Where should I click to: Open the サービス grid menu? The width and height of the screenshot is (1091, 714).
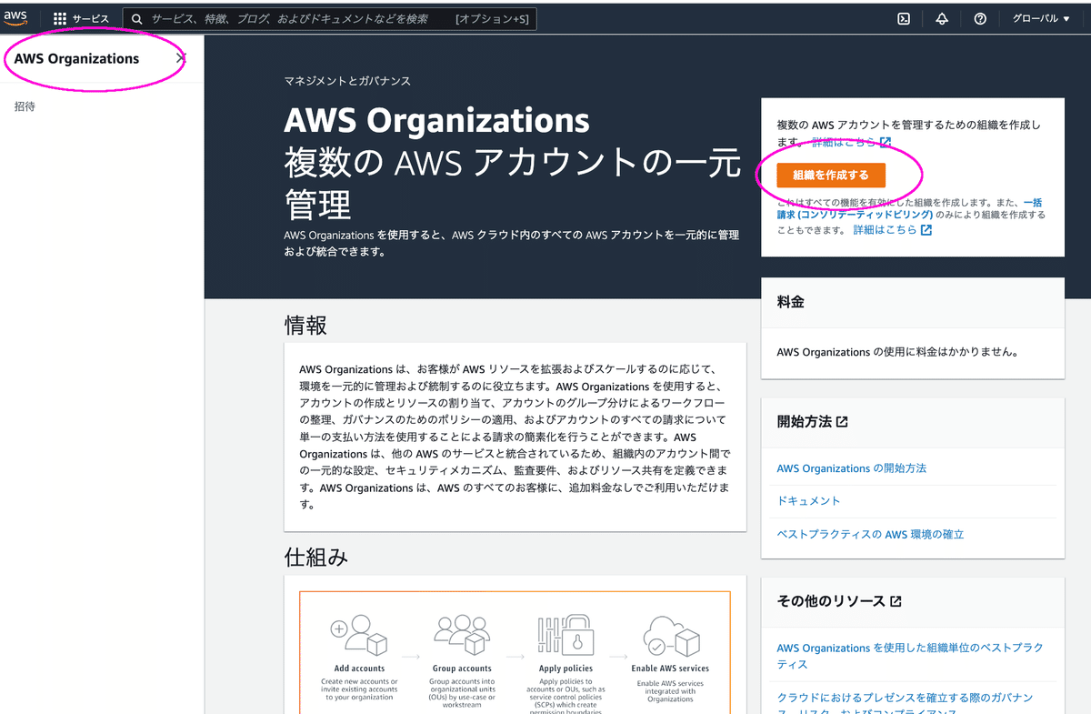pos(81,18)
